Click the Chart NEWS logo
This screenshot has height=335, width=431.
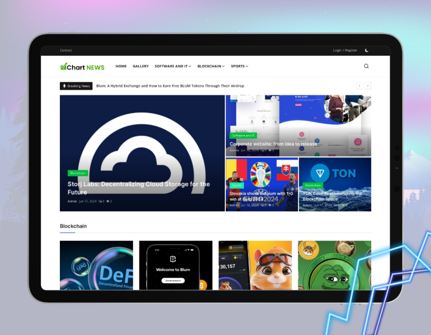82,67
